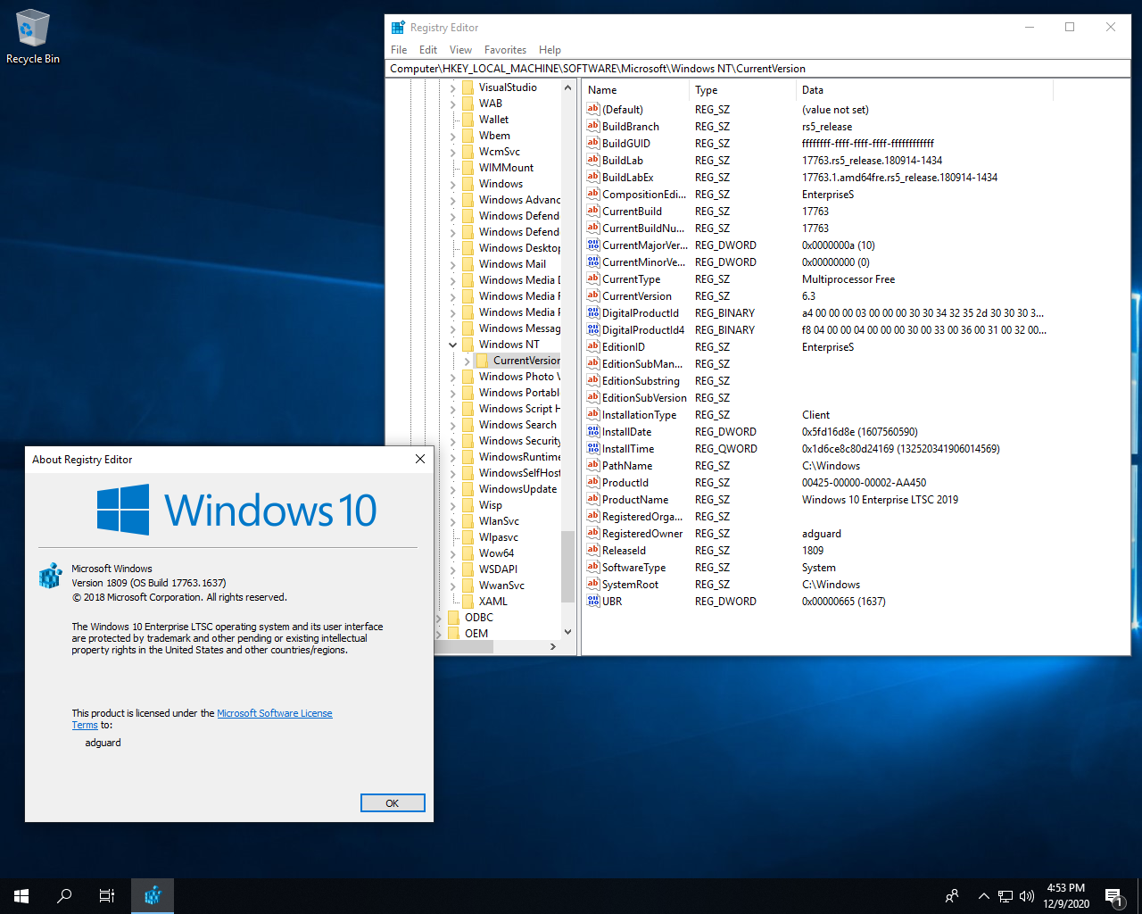Select the SystemRoot value name
1142x914 pixels.
click(x=630, y=584)
